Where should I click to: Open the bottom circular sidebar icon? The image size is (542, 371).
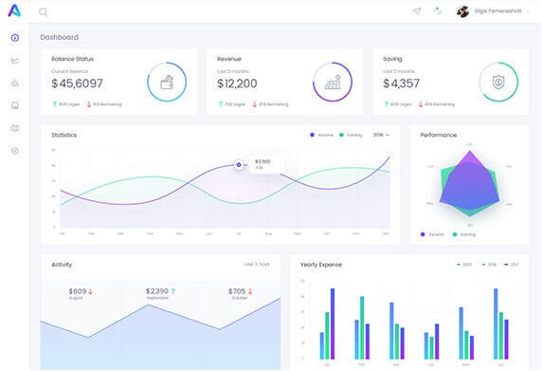coord(15,151)
